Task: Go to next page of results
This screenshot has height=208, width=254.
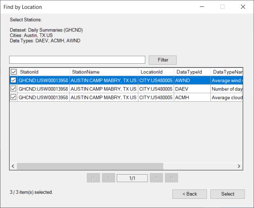Action: pyautogui.click(x=156, y=178)
